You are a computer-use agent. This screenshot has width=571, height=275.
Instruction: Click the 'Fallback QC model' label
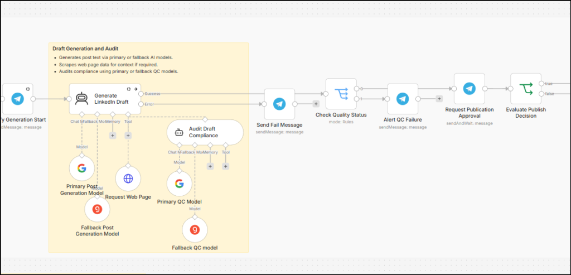click(195, 248)
